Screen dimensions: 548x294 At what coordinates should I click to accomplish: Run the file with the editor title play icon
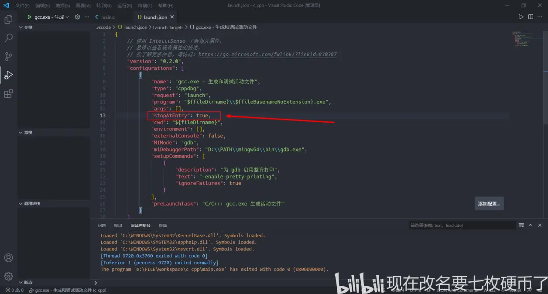coord(521,17)
